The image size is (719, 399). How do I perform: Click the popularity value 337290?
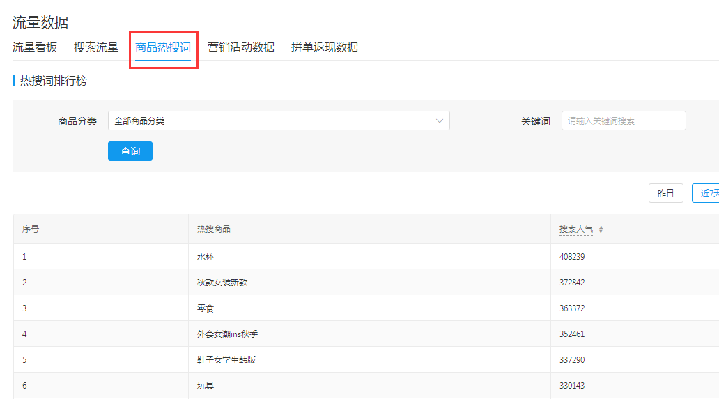pyautogui.click(x=572, y=359)
